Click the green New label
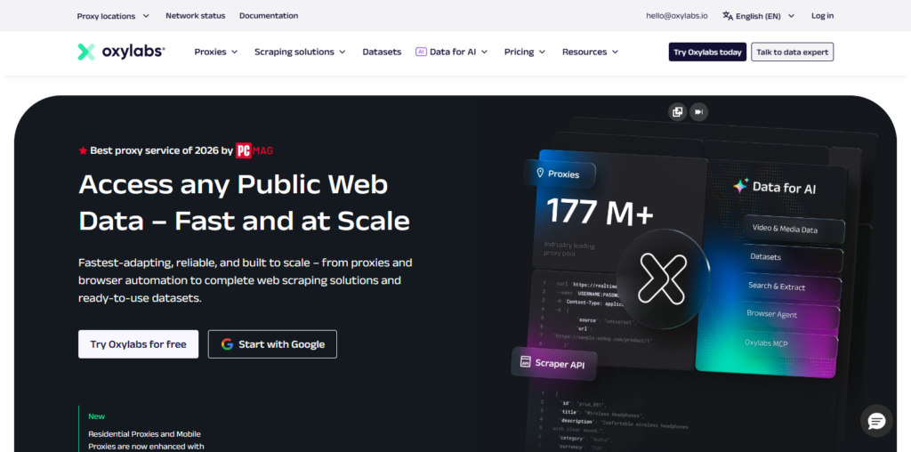911x452 pixels. pyautogui.click(x=96, y=416)
